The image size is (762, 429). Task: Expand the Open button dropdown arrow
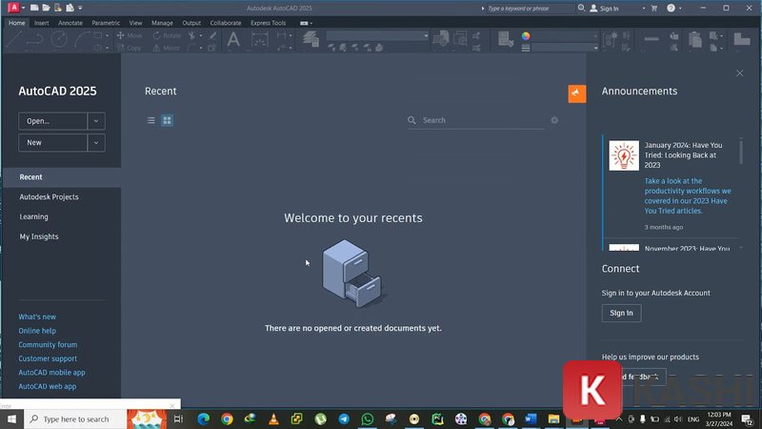pyautogui.click(x=96, y=121)
